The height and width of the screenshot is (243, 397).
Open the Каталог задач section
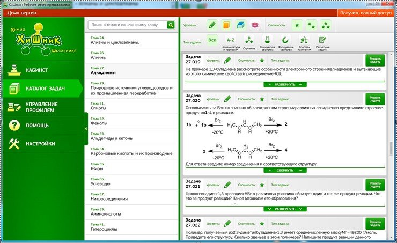[x=43, y=89]
